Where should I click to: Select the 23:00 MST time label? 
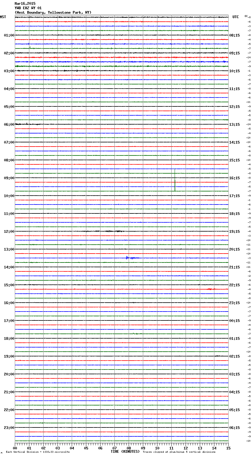[x=9, y=428]
